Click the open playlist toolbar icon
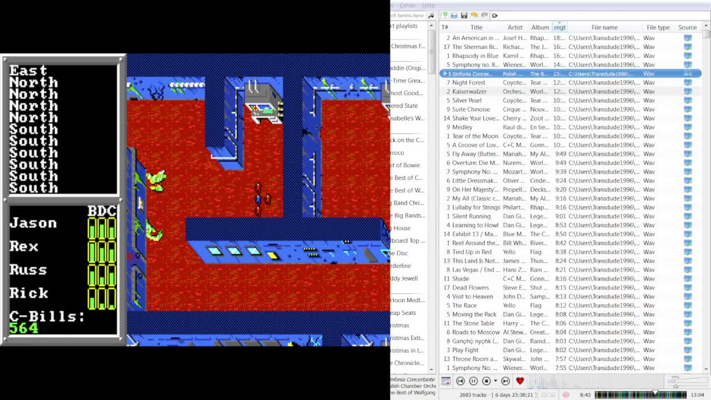The width and height of the screenshot is (711, 400). click(x=453, y=15)
